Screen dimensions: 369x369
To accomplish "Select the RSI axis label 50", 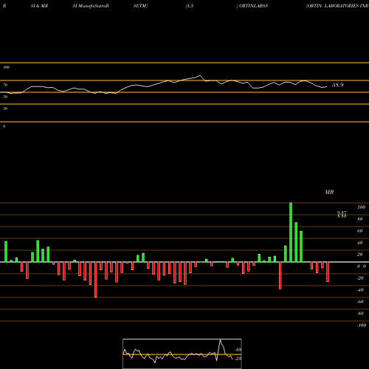I will (5, 97).
